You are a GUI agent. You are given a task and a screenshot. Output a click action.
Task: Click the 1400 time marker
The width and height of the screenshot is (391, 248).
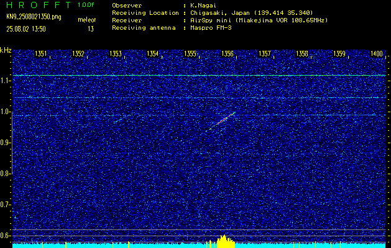pyautogui.click(x=377, y=53)
